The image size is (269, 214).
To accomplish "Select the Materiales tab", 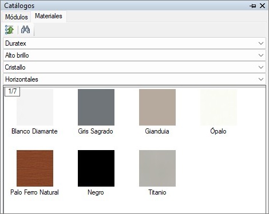I will click(49, 16).
